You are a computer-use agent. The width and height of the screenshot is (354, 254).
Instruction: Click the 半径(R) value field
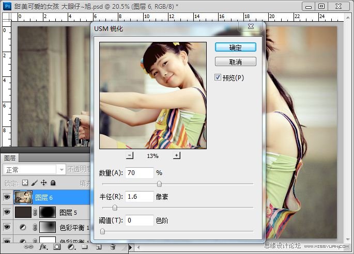(140, 197)
